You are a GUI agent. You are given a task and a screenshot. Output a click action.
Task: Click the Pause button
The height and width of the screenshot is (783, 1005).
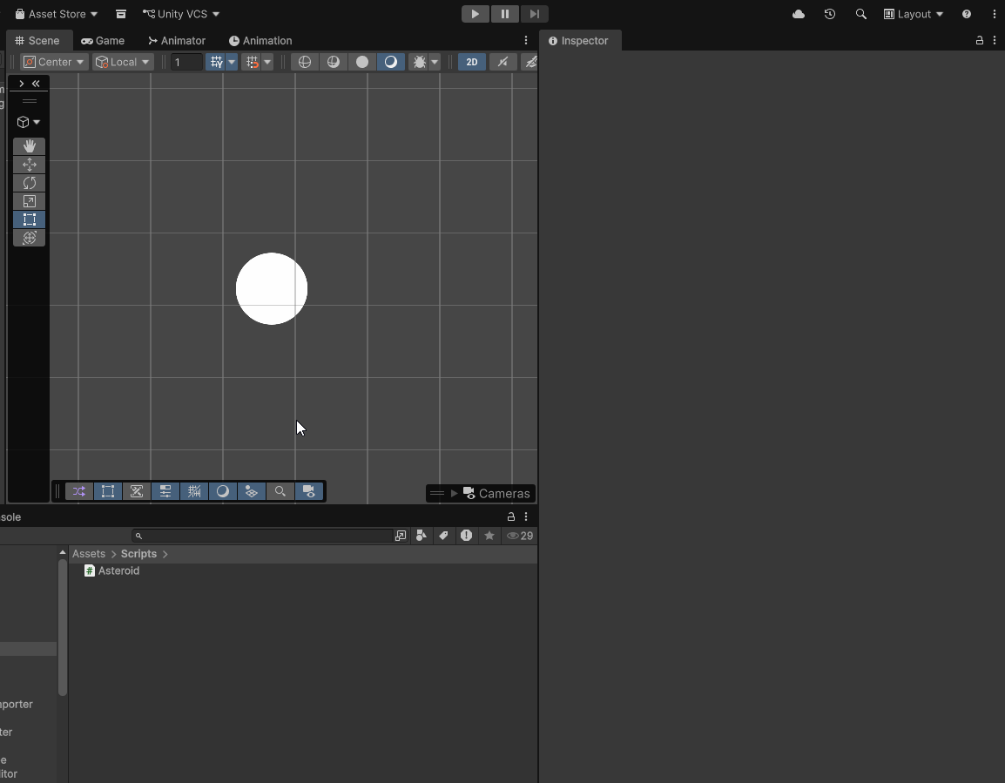point(505,14)
